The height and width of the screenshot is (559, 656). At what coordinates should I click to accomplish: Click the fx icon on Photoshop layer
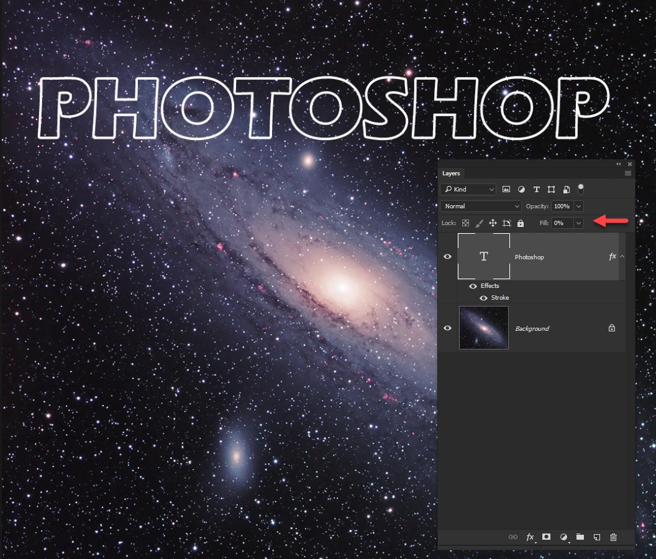click(x=613, y=256)
